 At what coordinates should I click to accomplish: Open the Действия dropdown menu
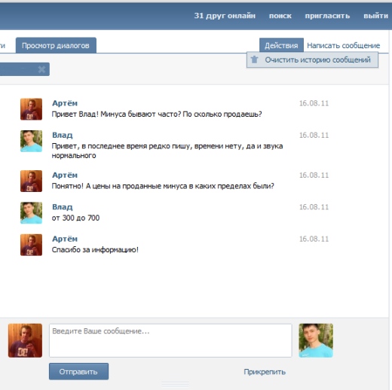281,45
